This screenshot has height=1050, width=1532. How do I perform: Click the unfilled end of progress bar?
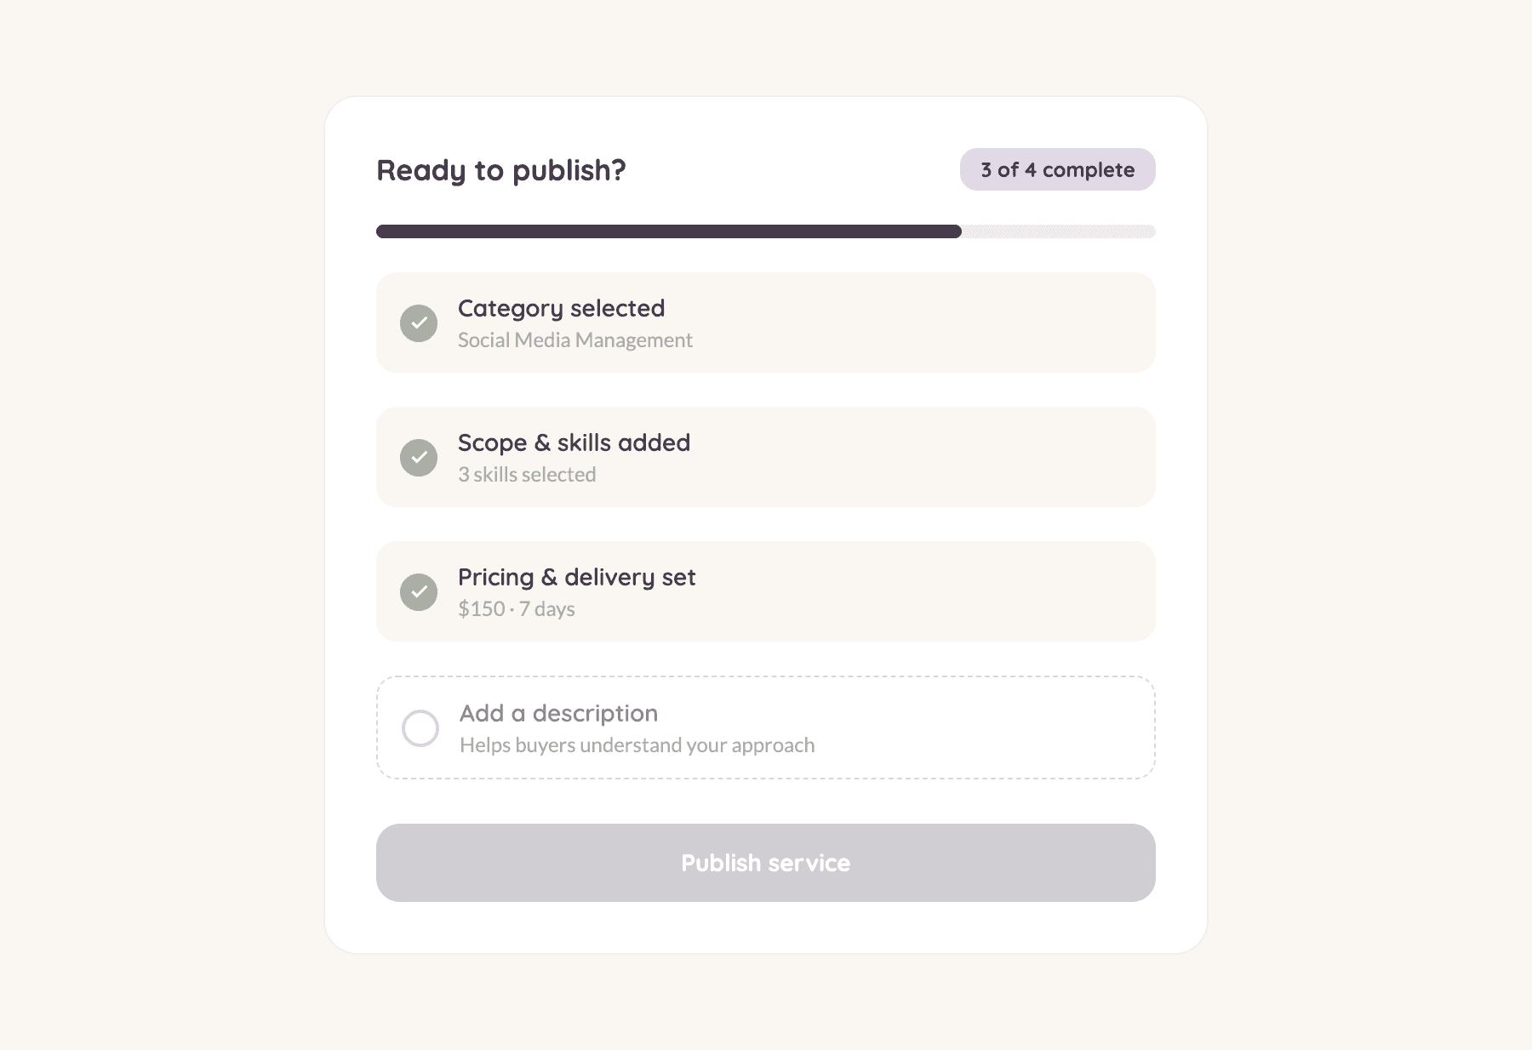click(x=1059, y=231)
